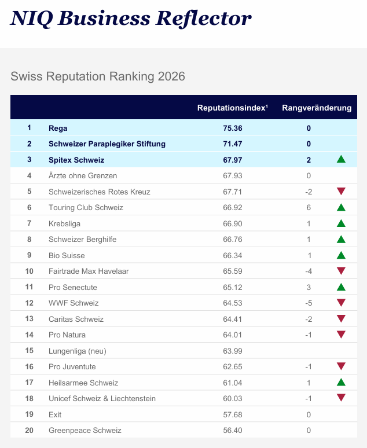
Task: Click the green up arrow next to Pro Senectute
Action: coord(341,287)
